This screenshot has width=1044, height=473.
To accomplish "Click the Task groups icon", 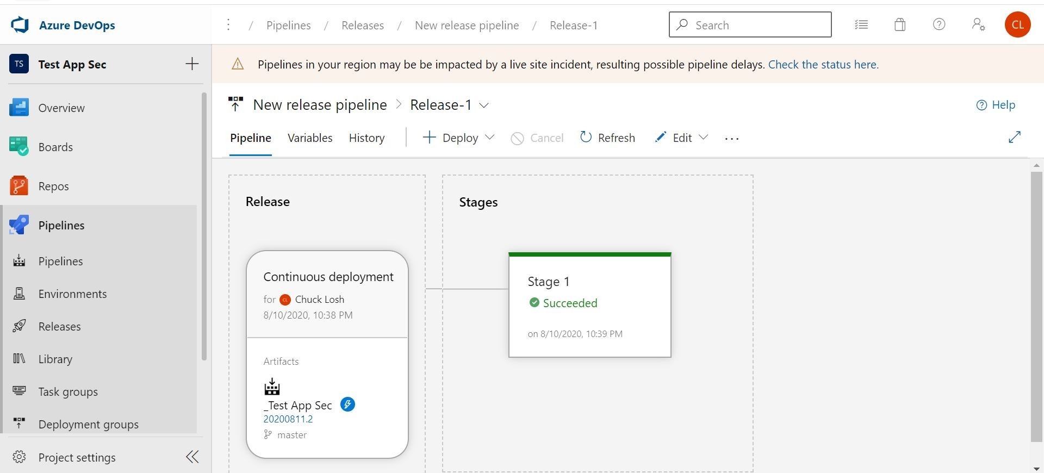I will coord(19,391).
